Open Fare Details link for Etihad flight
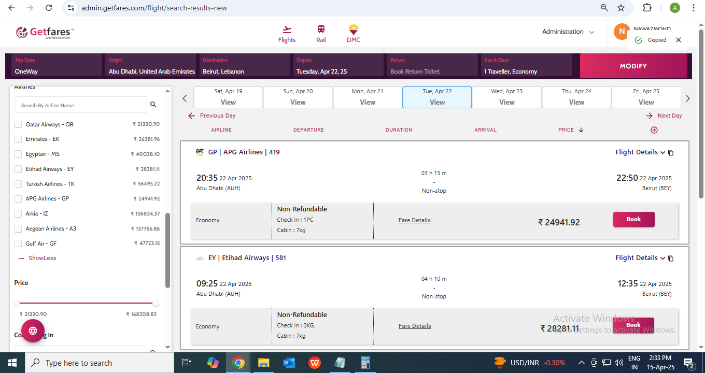Viewport: 705px width, 373px height. click(414, 326)
